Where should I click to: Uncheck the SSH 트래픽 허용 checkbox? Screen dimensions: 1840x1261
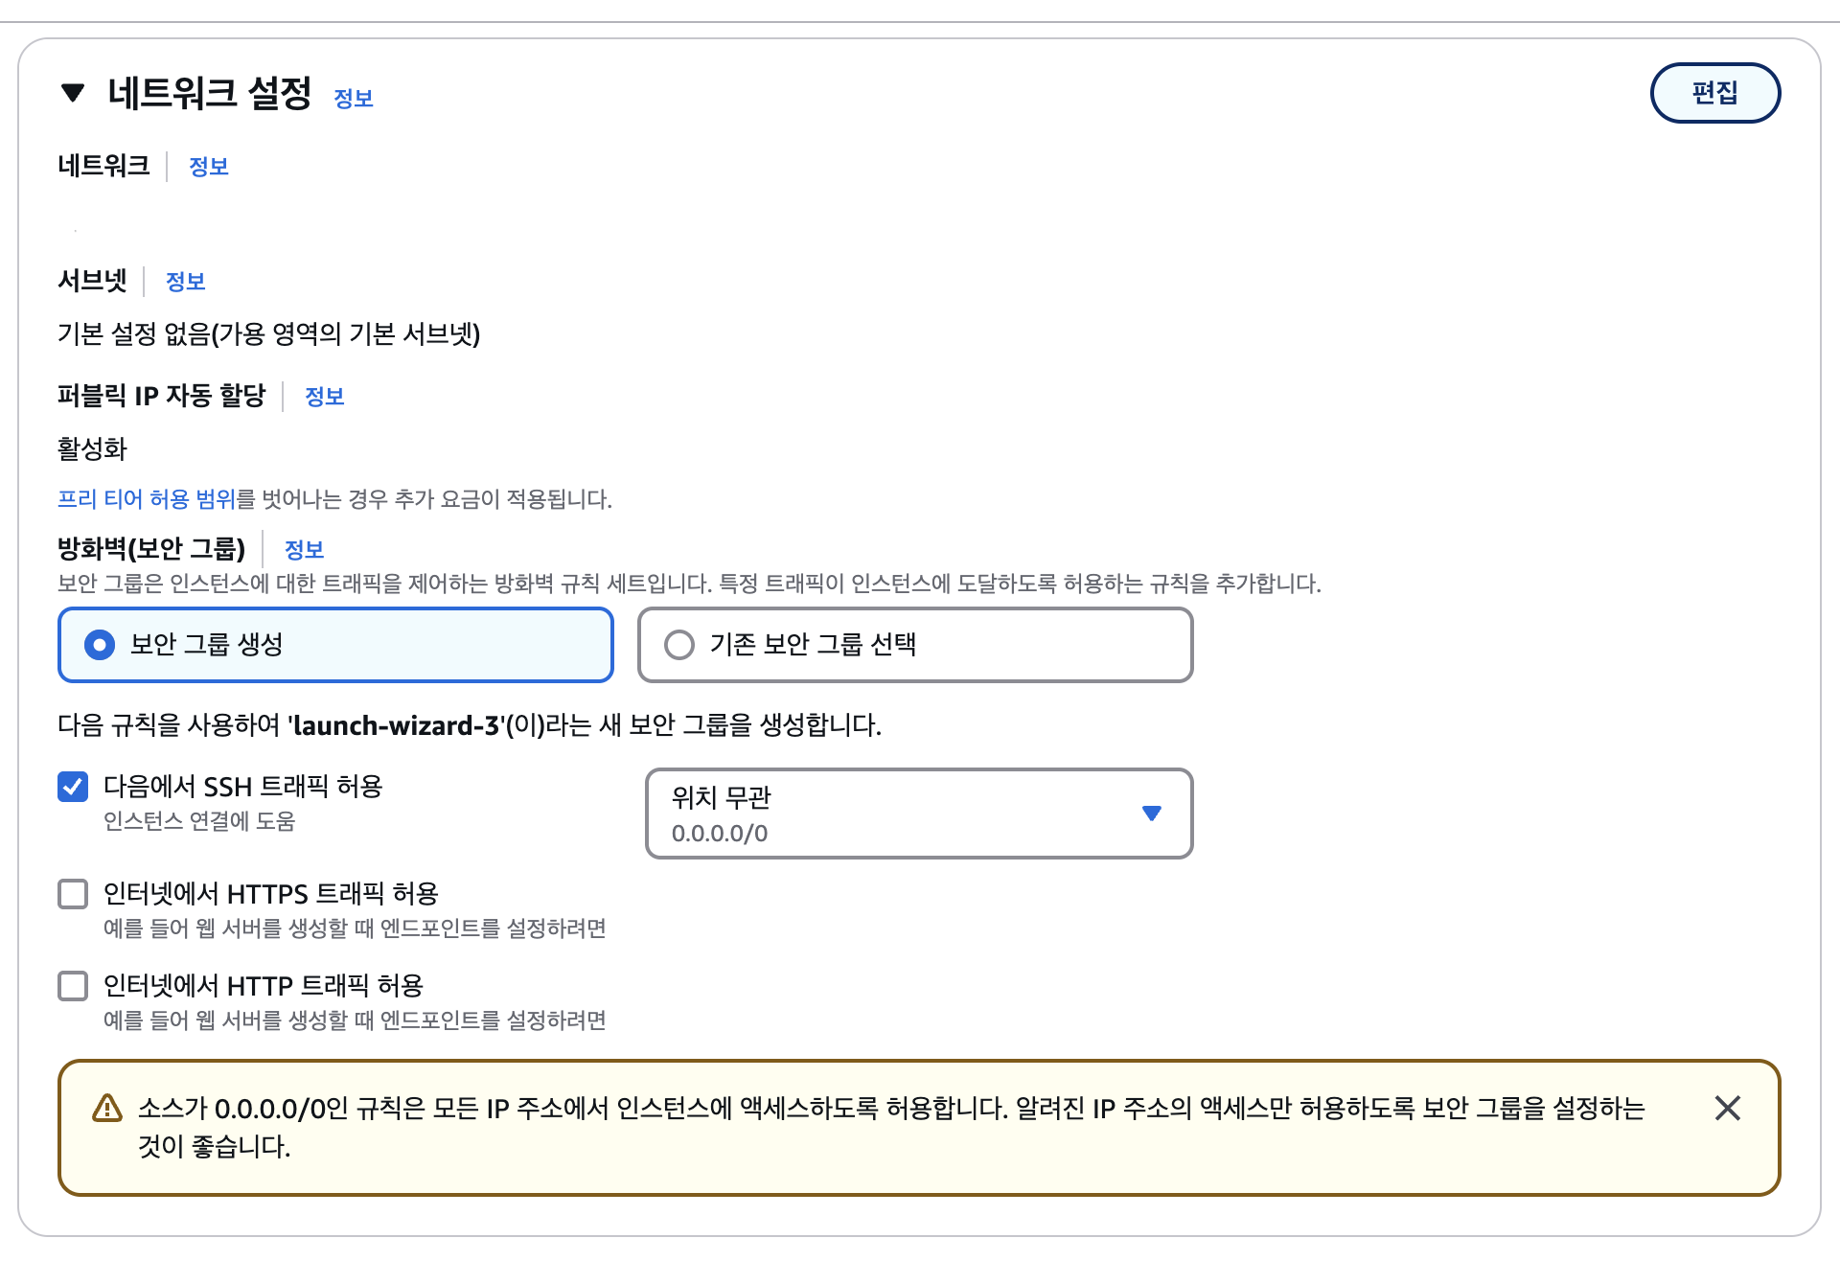pyautogui.click(x=73, y=787)
